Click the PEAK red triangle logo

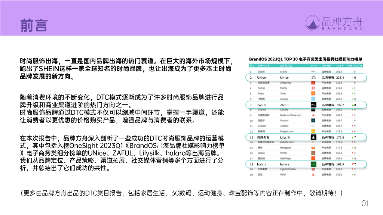(313, 175)
